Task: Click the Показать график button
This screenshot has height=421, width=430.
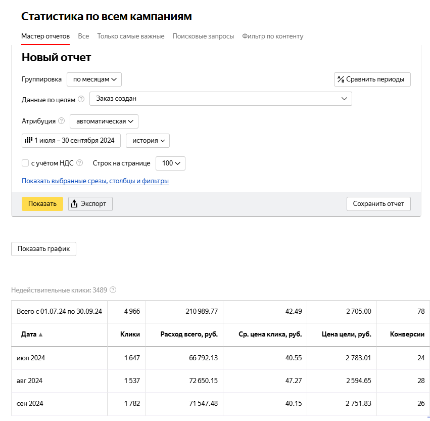Action: 43,248
